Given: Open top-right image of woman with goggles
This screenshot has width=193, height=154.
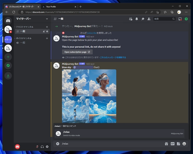Looking at the screenshot, I should pos(103,83).
